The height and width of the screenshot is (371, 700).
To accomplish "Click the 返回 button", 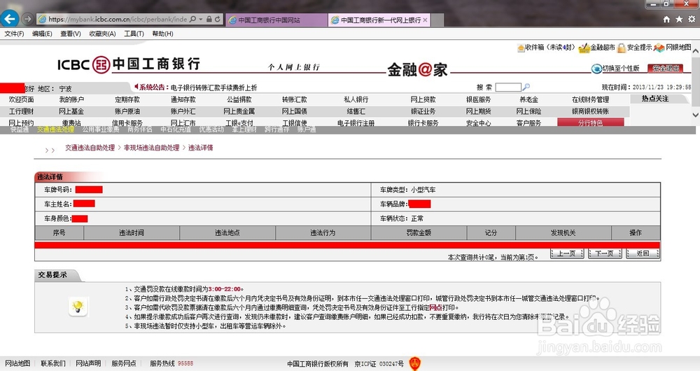I will tap(643, 253).
